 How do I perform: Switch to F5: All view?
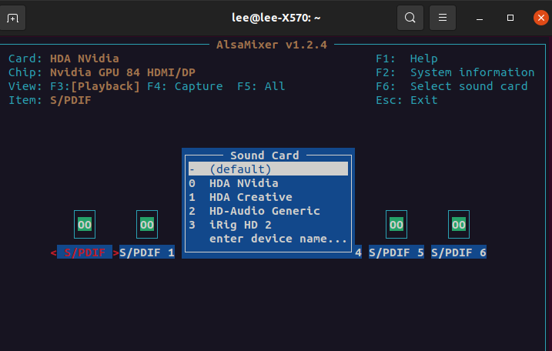coord(261,86)
